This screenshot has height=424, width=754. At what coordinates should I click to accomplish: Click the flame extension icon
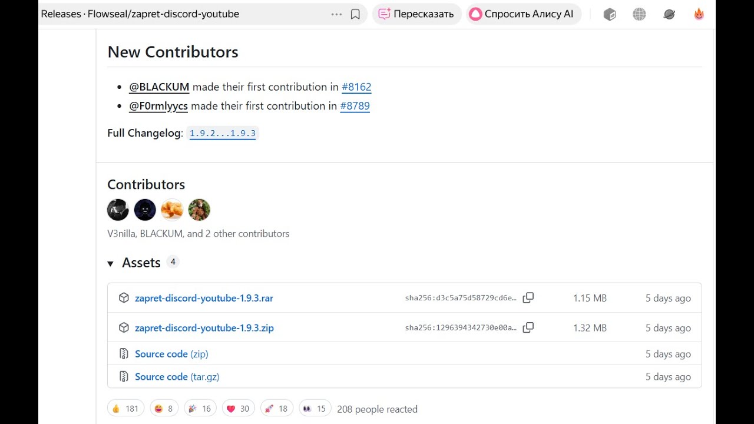tap(699, 14)
